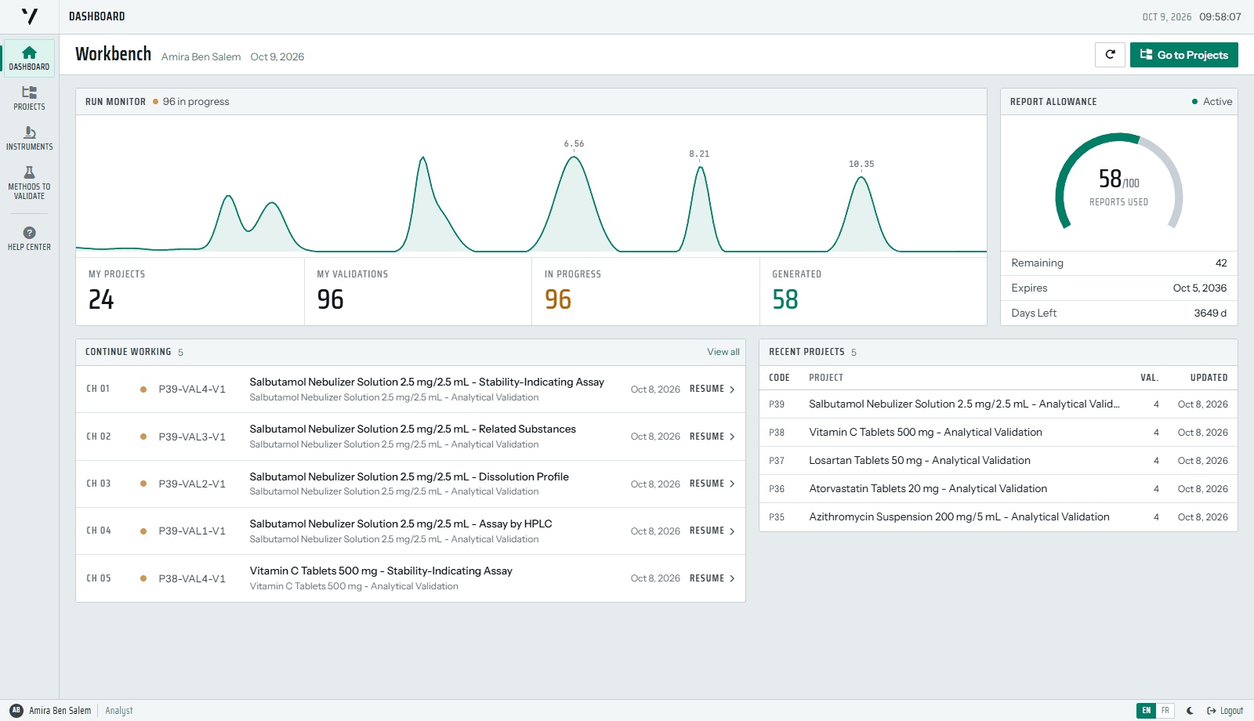
Task: Open the Instruments microscope icon
Action: pyautogui.click(x=29, y=132)
